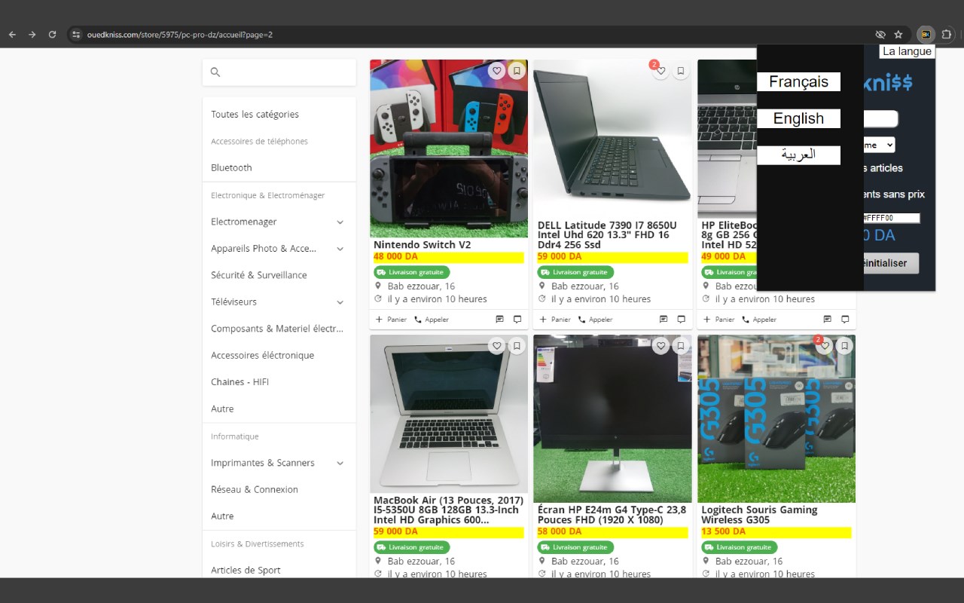Expand the Electromenager category
The width and height of the screenshot is (964, 603).
340,222
